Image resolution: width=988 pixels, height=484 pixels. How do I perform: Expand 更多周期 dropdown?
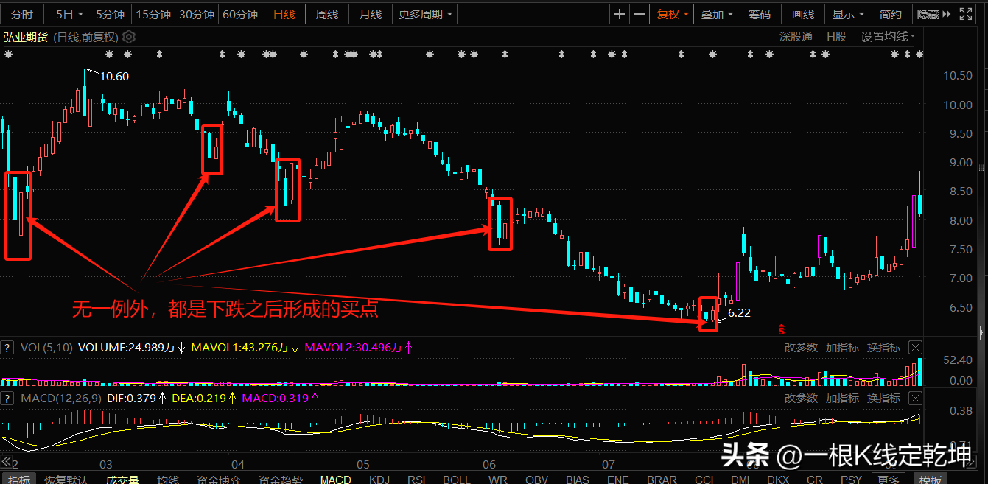click(x=425, y=14)
